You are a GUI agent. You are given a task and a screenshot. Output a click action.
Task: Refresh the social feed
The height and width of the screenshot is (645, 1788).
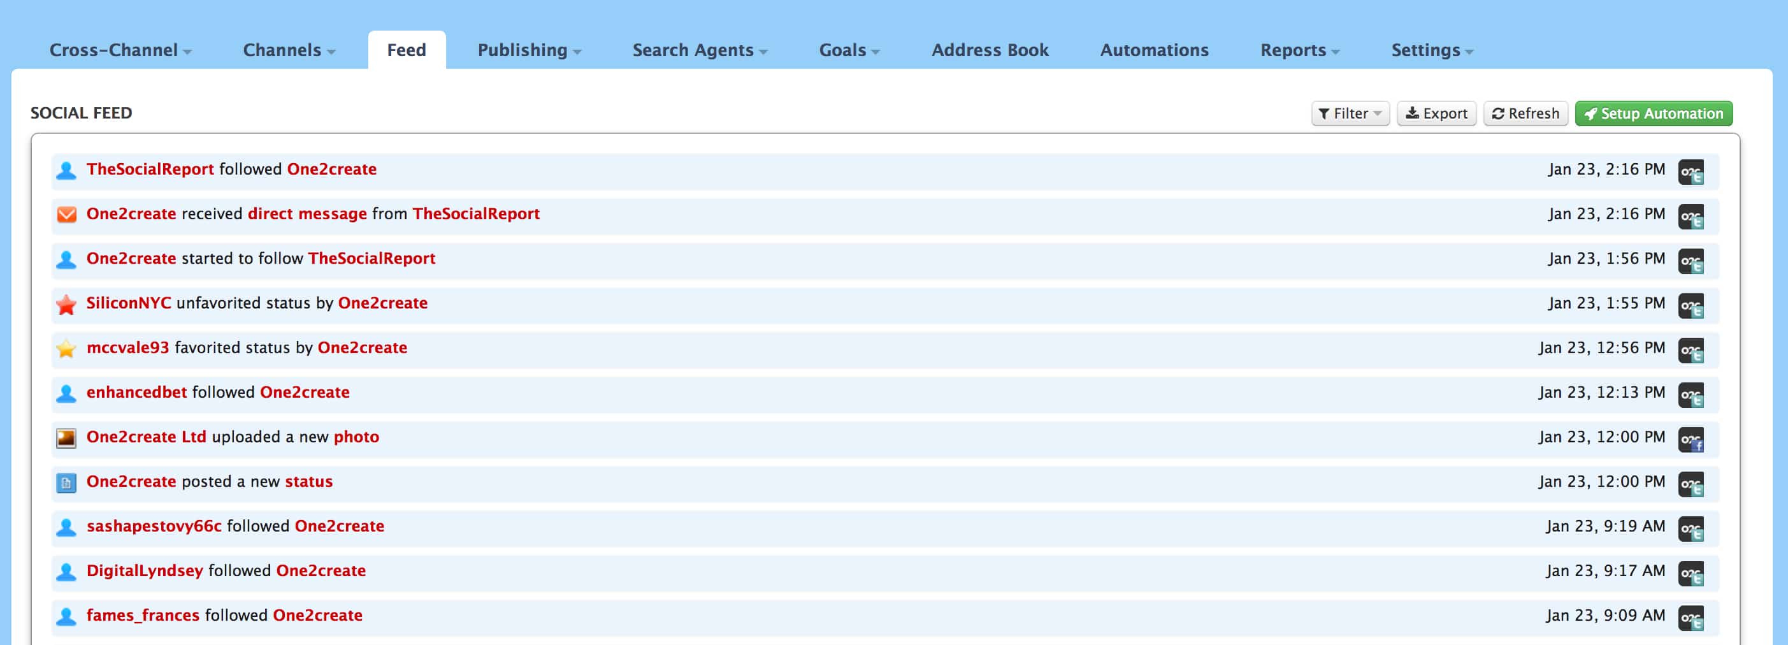pos(1525,113)
